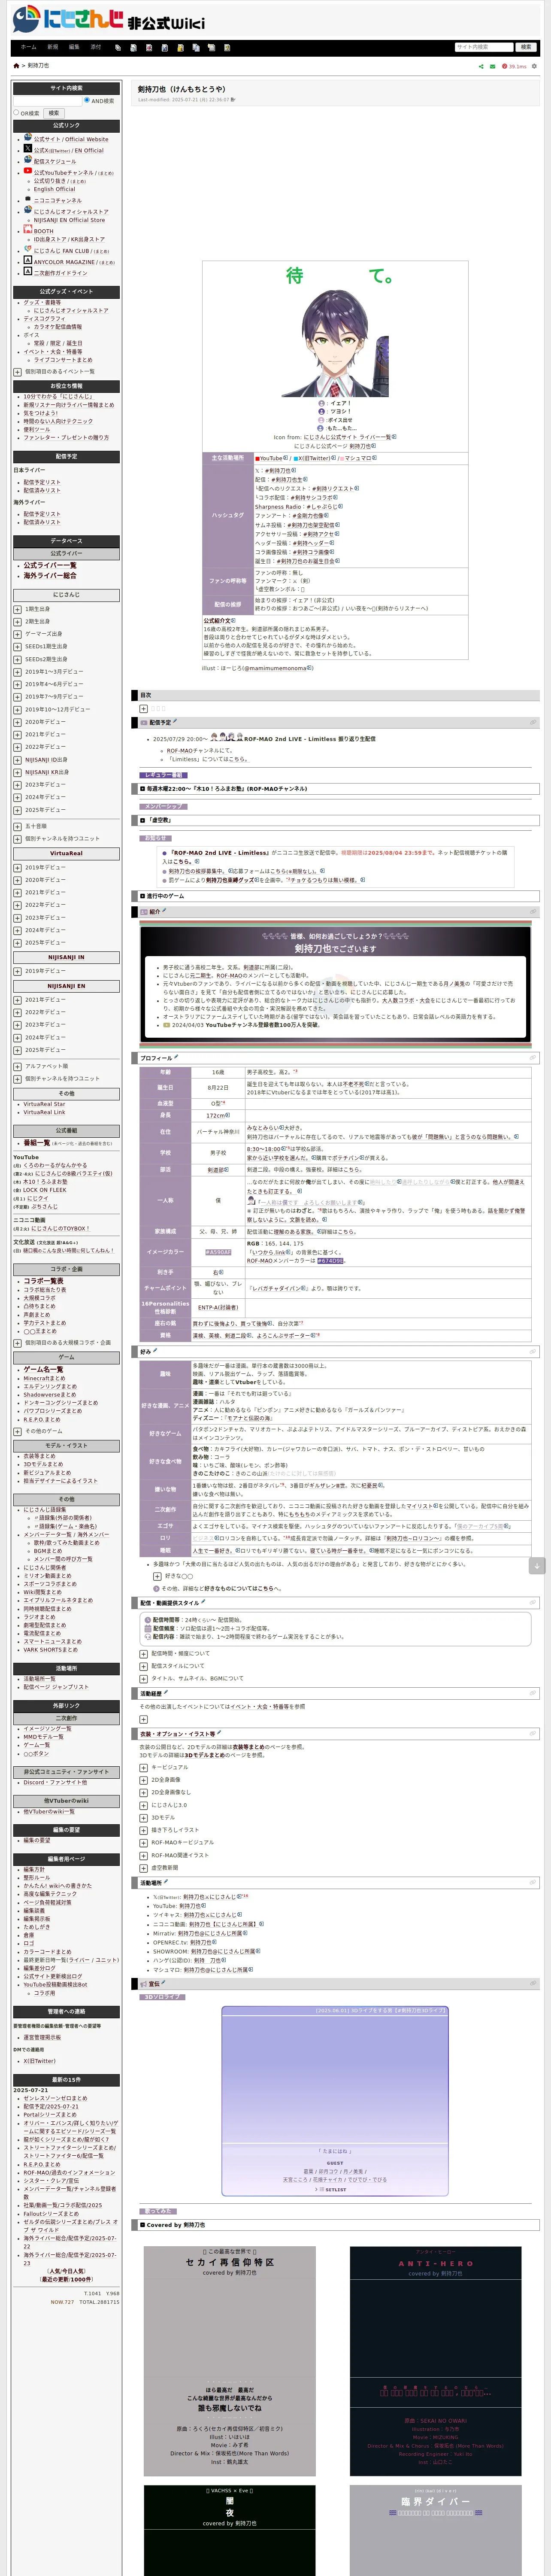Click the icon beside 二次創作ガイドライン
551x2576 pixels.
tap(28, 271)
